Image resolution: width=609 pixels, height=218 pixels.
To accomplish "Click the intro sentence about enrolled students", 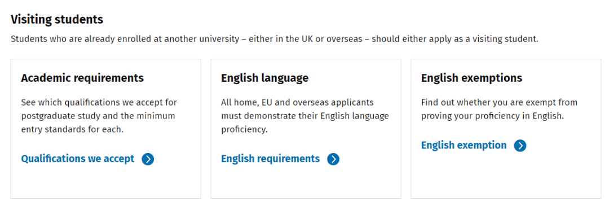I will click(275, 40).
